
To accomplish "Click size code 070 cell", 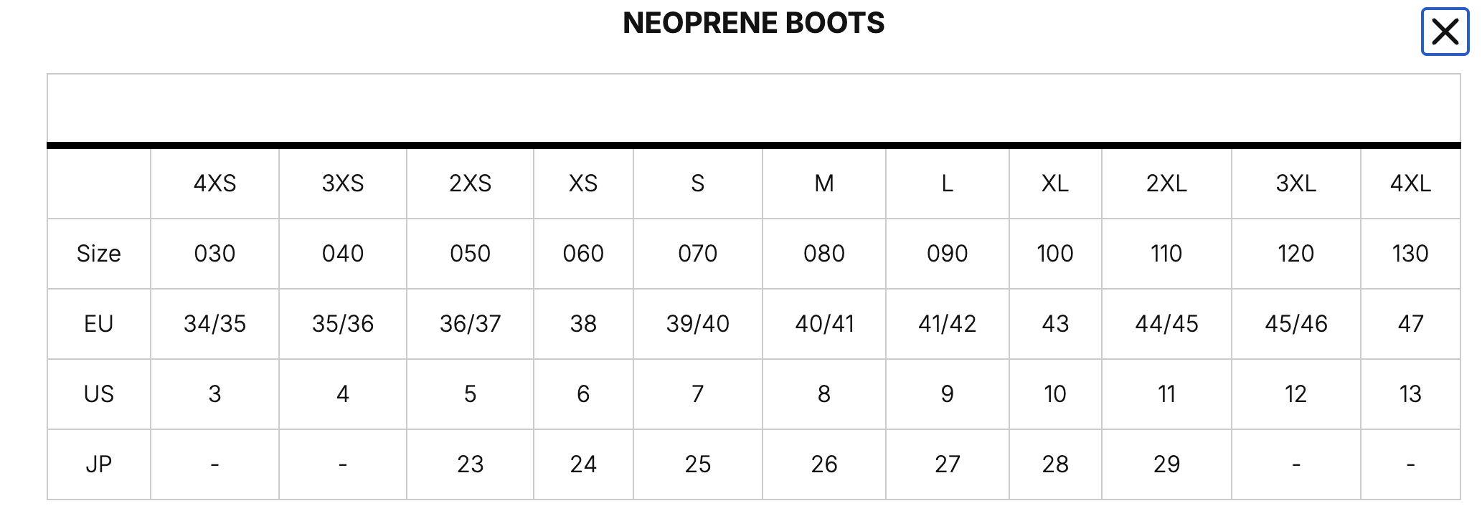I will (697, 254).
